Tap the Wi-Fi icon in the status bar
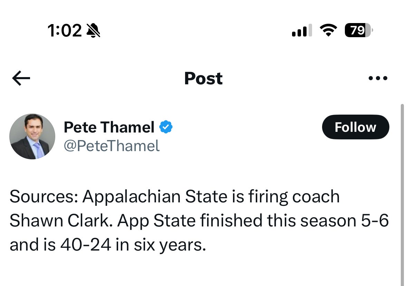407x286 pixels. point(329,30)
